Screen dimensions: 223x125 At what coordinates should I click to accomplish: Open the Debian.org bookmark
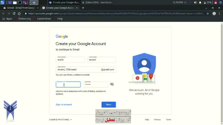[23, 18]
